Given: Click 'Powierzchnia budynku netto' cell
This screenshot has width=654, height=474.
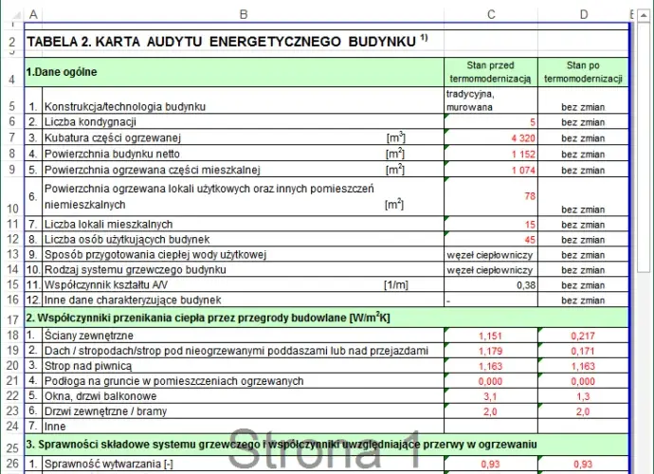Looking at the screenshot, I should (x=244, y=154).
